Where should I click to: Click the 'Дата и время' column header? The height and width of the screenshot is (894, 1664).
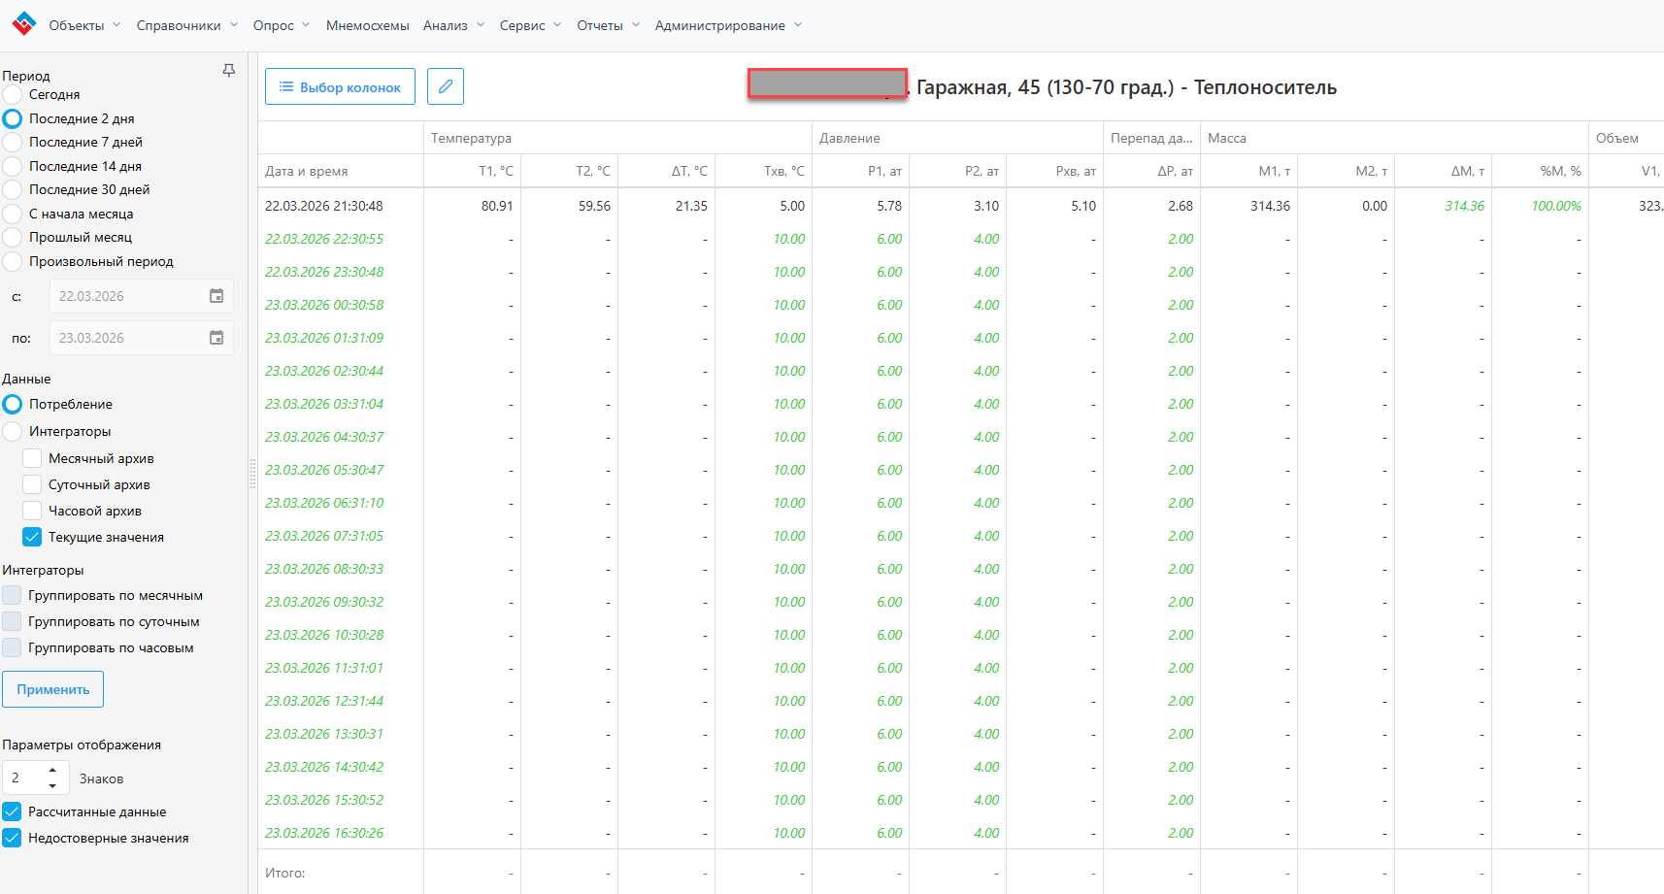point(307,171)
